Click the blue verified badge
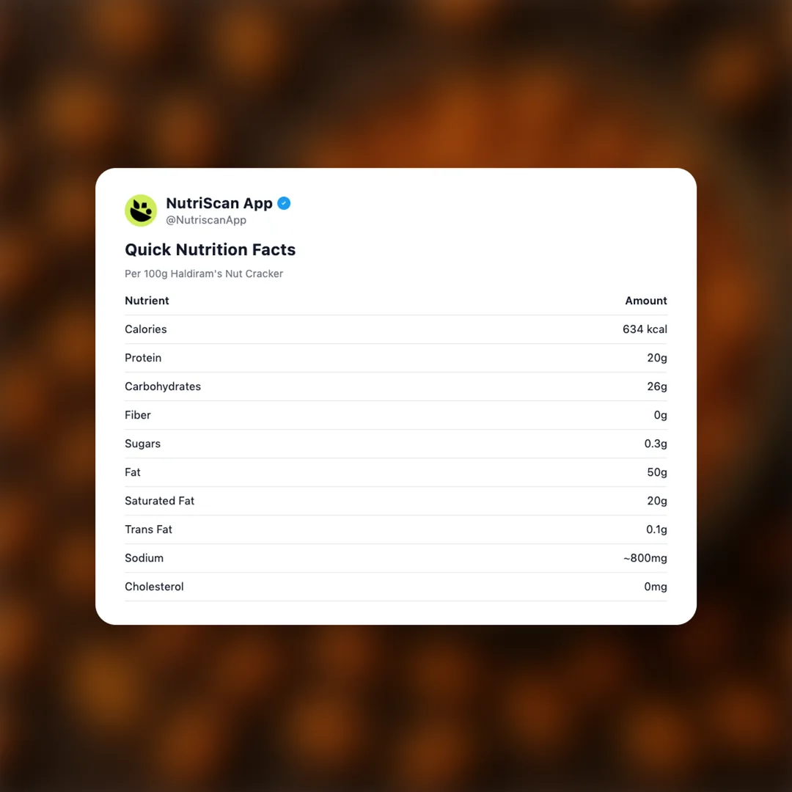The width and height of the screenshot is (792, 792). (284, 203)
